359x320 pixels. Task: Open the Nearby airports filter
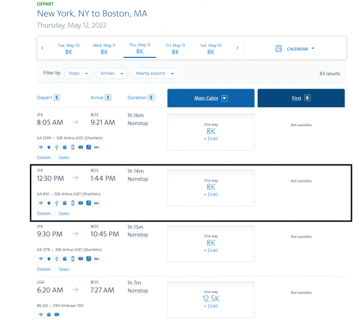[155, 73]
